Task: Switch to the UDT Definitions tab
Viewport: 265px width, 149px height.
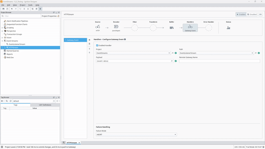Action: pyautogui.click(x=45, y=105)
